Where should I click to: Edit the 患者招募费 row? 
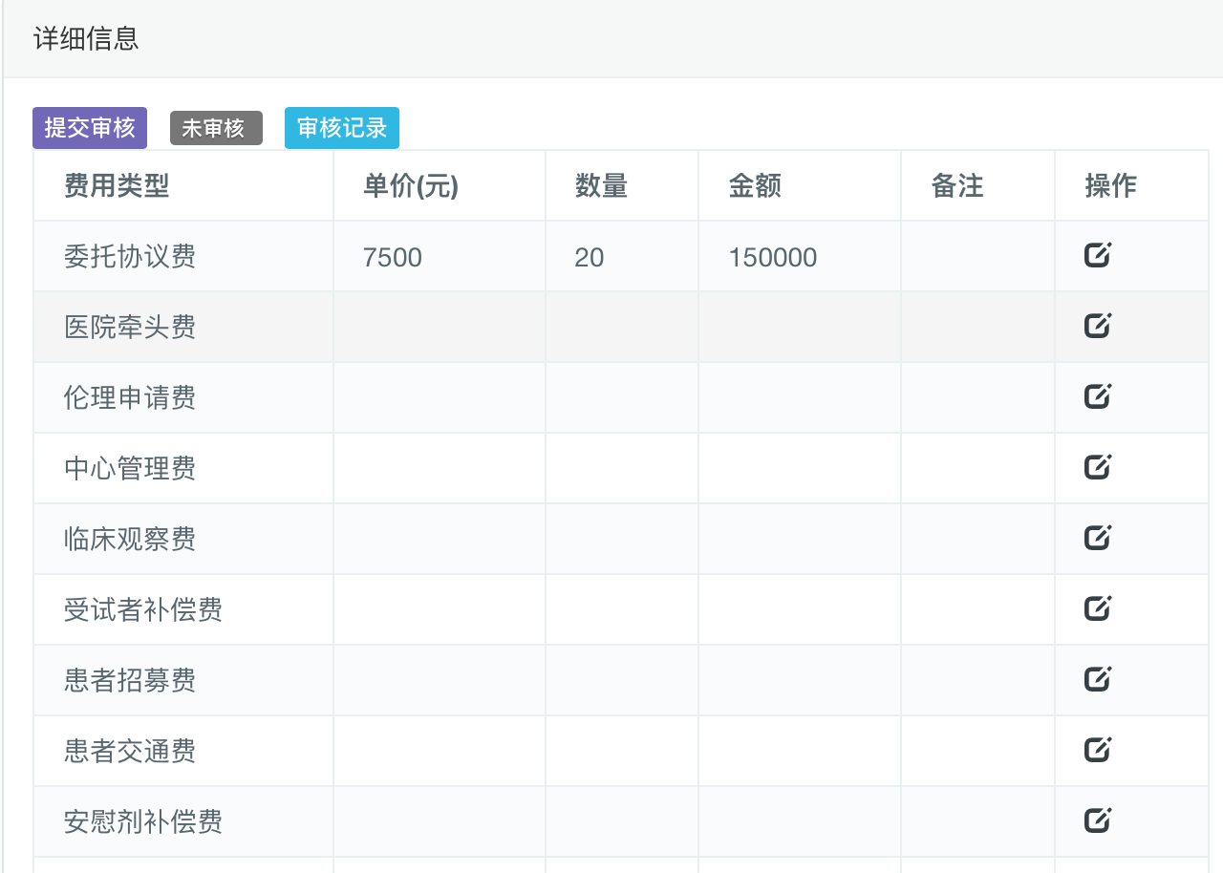point(1098,679)
